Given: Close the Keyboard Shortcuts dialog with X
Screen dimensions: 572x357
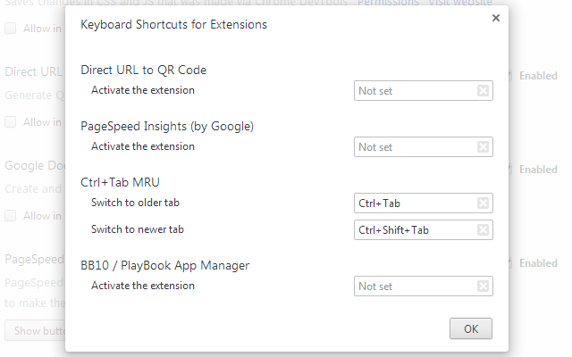Looking at the screenshot, I should [495, 18].
